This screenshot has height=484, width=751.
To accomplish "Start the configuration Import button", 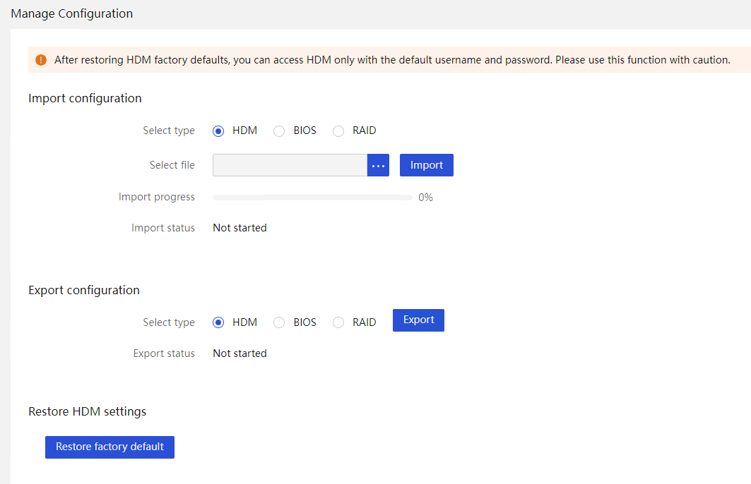I will [x=426, y=165].
